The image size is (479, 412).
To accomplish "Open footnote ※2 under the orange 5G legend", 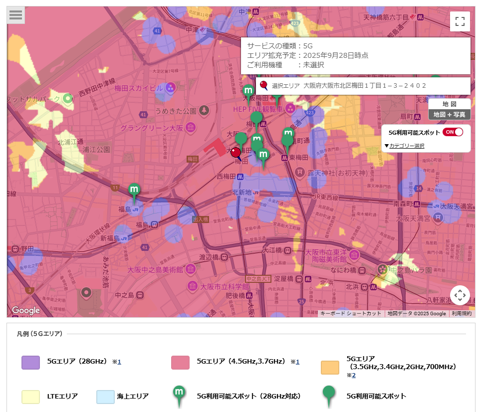I will pyautogui.click(x=352, y=375).
